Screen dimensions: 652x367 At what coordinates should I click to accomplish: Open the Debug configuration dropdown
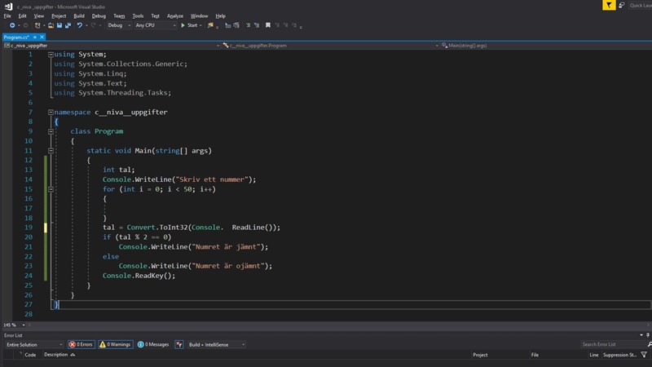click(118, 25)
